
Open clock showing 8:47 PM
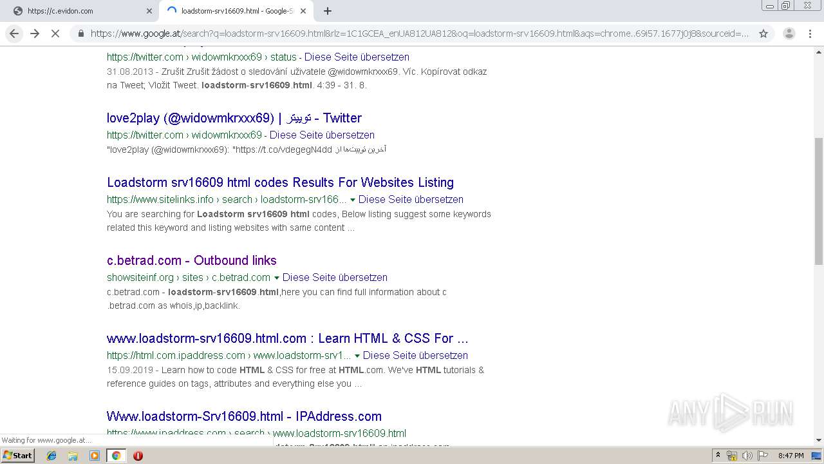pyautogui.click(x=791, y=456)
